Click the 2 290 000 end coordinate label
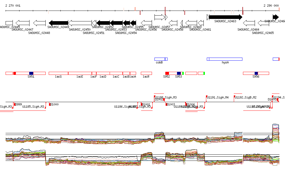Viewport: 285px width, 170px height. [271, 6]
